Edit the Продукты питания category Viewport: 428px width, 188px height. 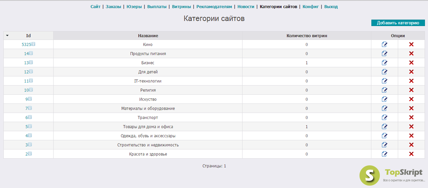[385, 53]
